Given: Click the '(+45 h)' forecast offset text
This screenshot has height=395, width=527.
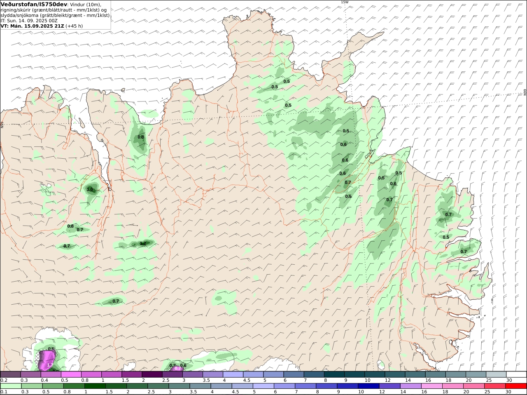Looking at the screenshot, I should click(x=74, y=26).
